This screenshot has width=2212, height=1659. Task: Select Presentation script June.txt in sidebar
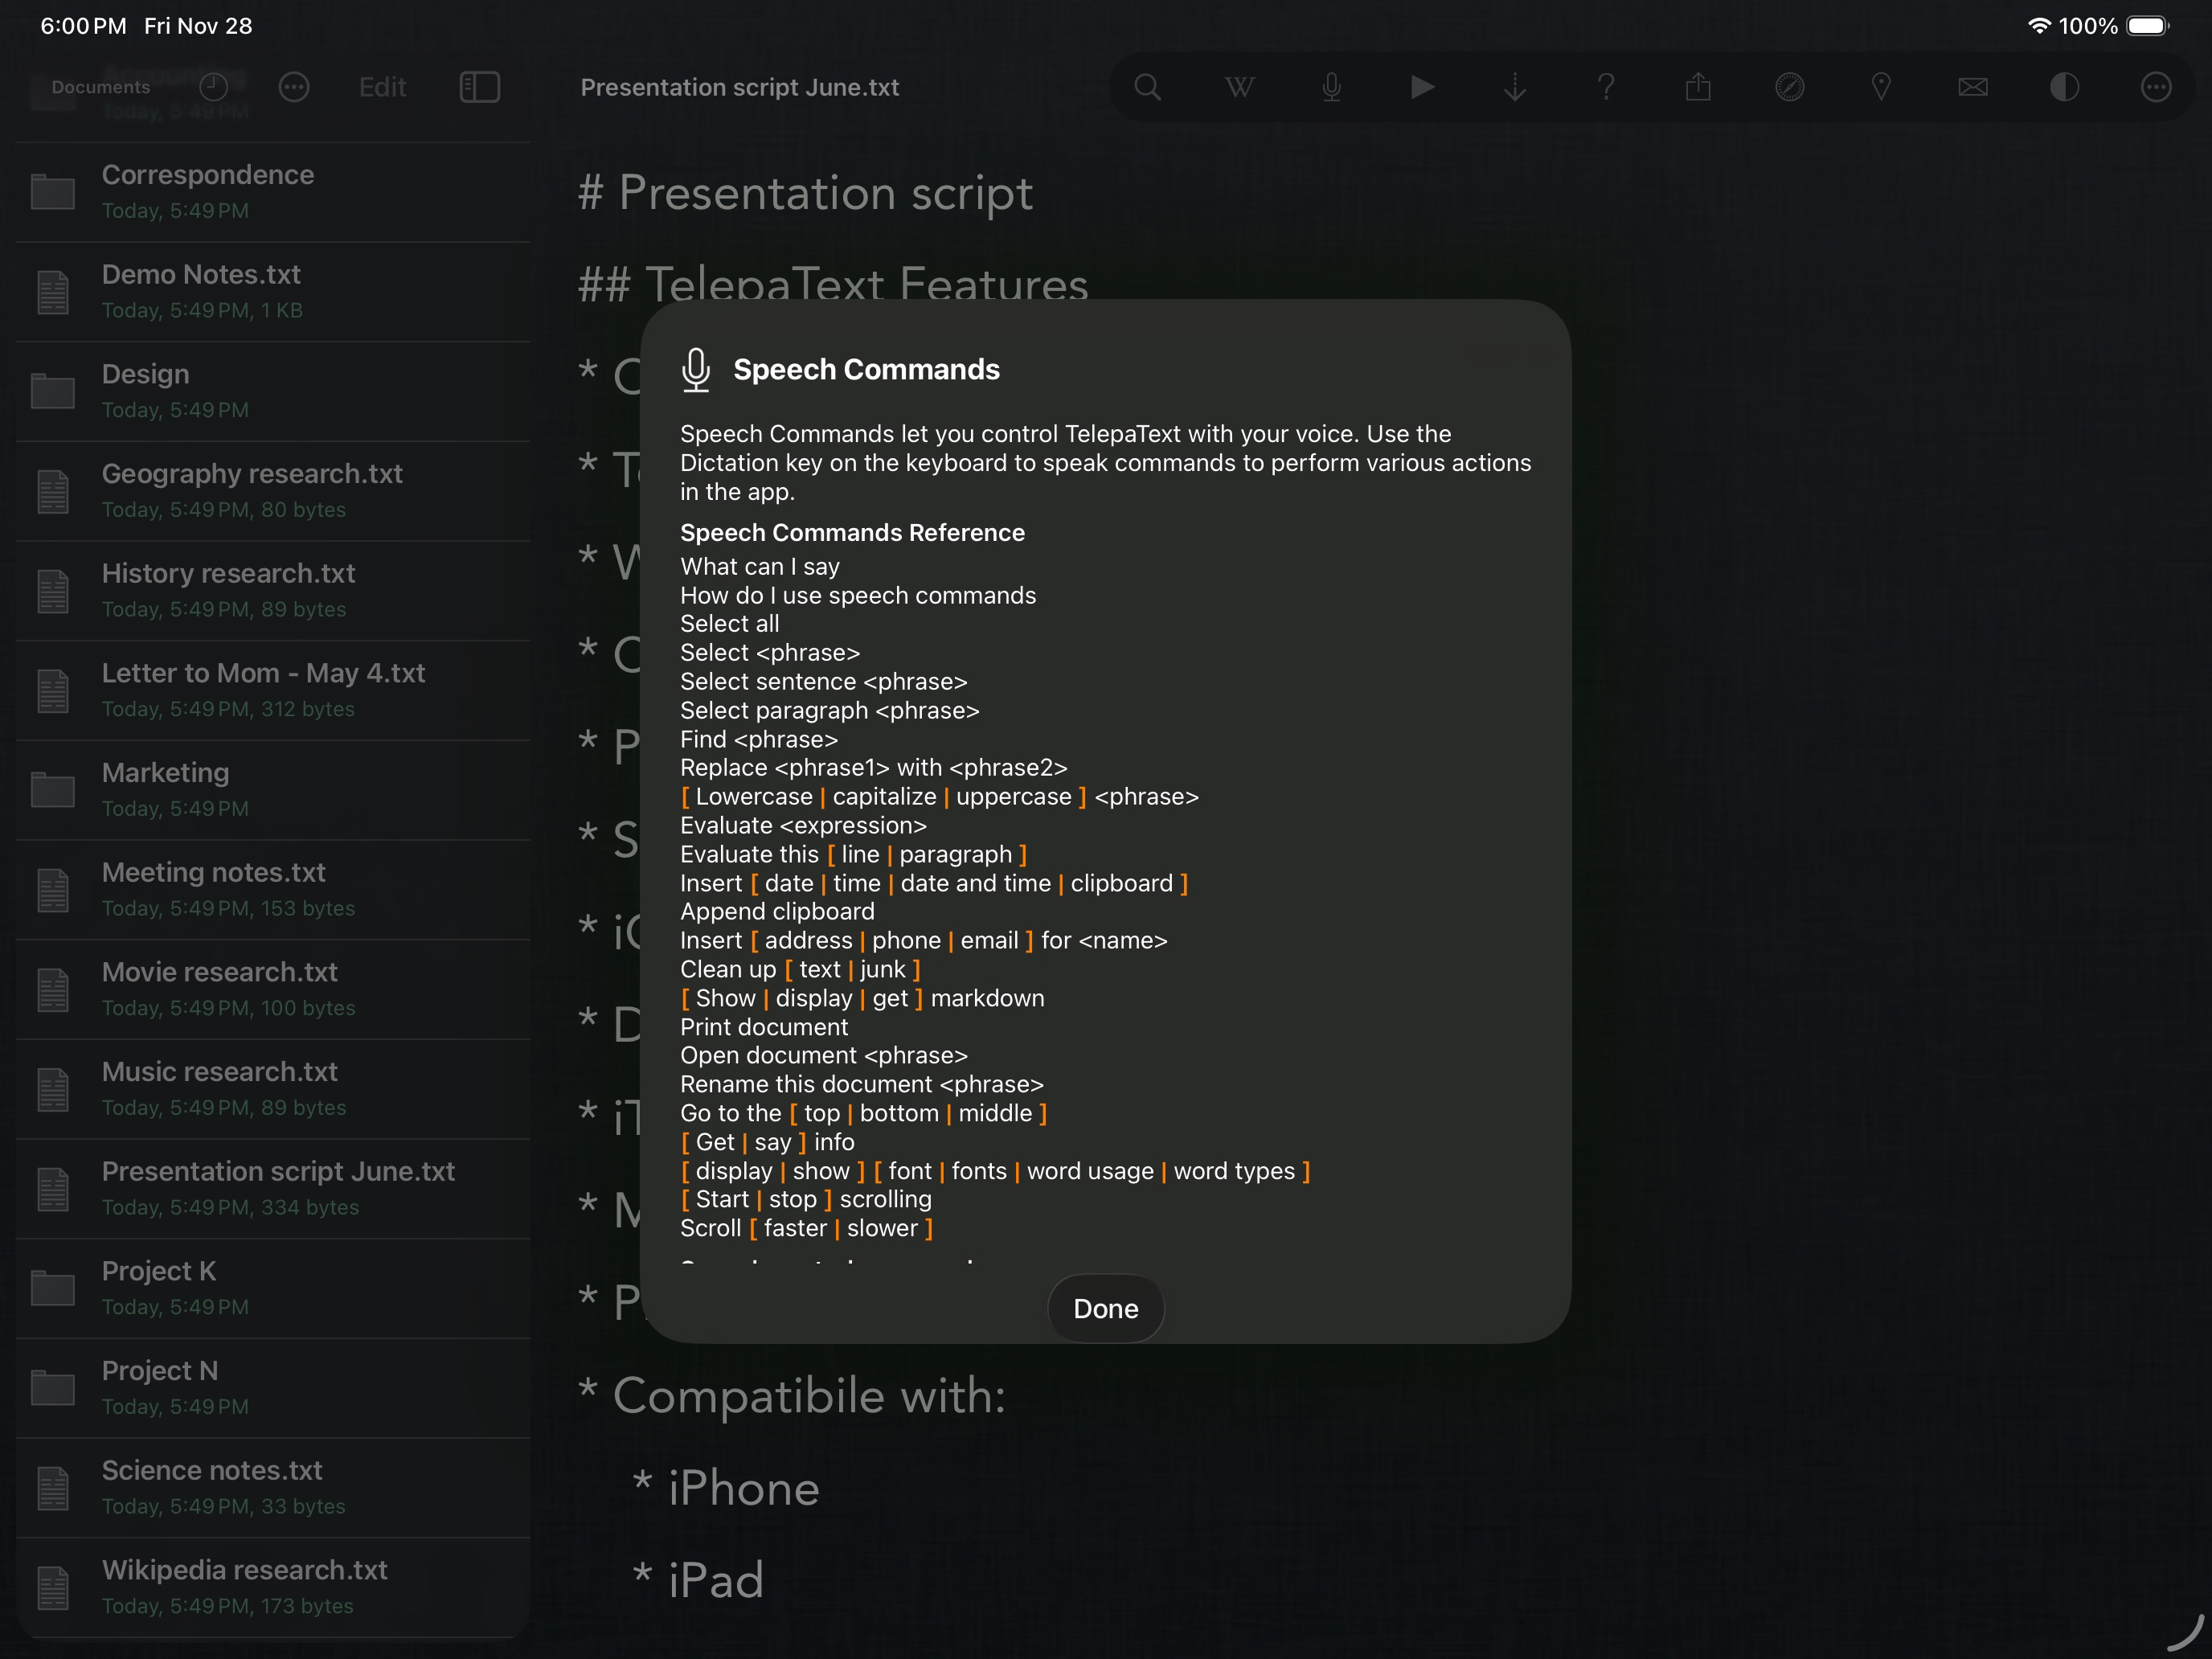273,1188
